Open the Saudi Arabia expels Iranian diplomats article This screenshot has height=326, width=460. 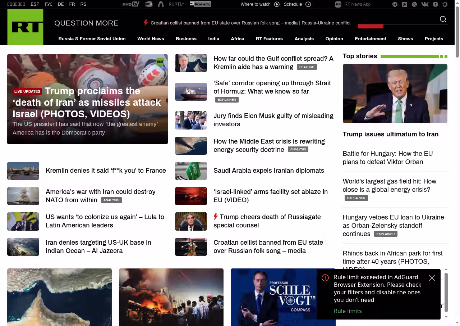click(268, 171)
